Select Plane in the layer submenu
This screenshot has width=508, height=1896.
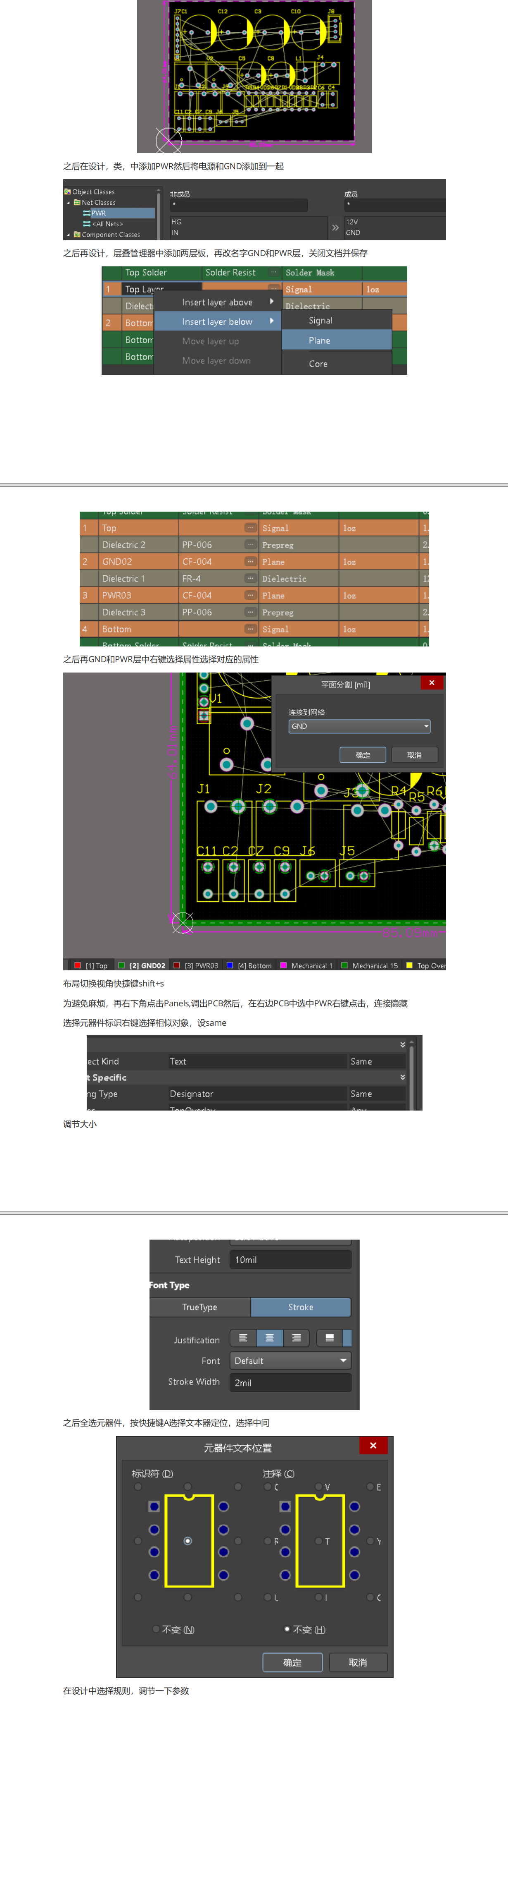[x=336, y=340]
